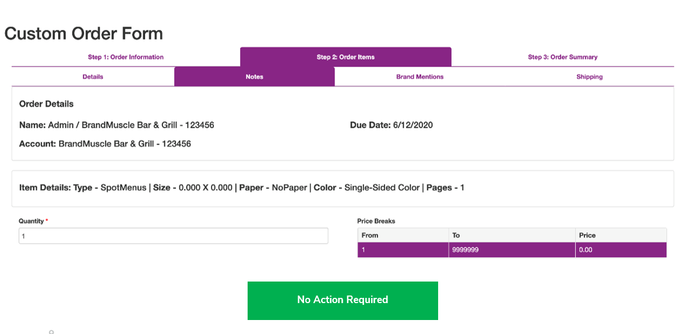The height and width of the screenshot is (334, 684).
Task: Click the Item Details SpotMenus line
Action: (242, 188)
